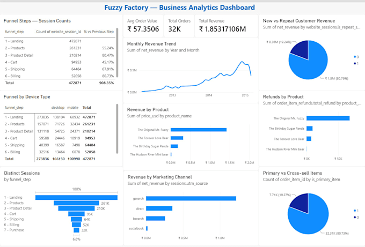365x247 pixels.
Task: Click the light blue slice of New vs Repeat pie
Action: pyautogui.click(x=312, y=66)
